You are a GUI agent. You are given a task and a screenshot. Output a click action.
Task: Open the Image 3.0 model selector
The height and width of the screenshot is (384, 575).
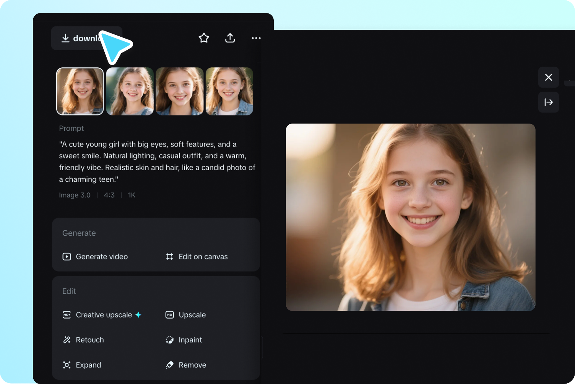point(75,195)
